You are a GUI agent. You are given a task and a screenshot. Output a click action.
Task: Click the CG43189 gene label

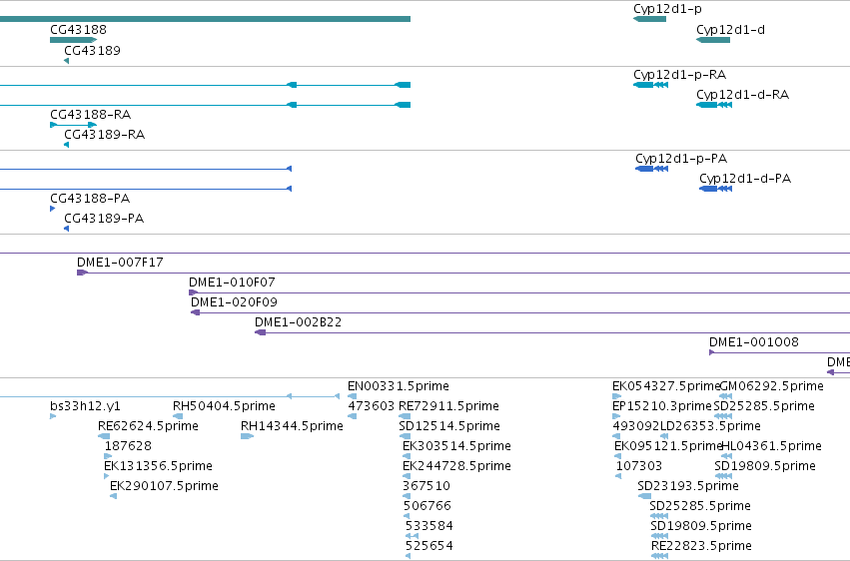pos(92,51)
